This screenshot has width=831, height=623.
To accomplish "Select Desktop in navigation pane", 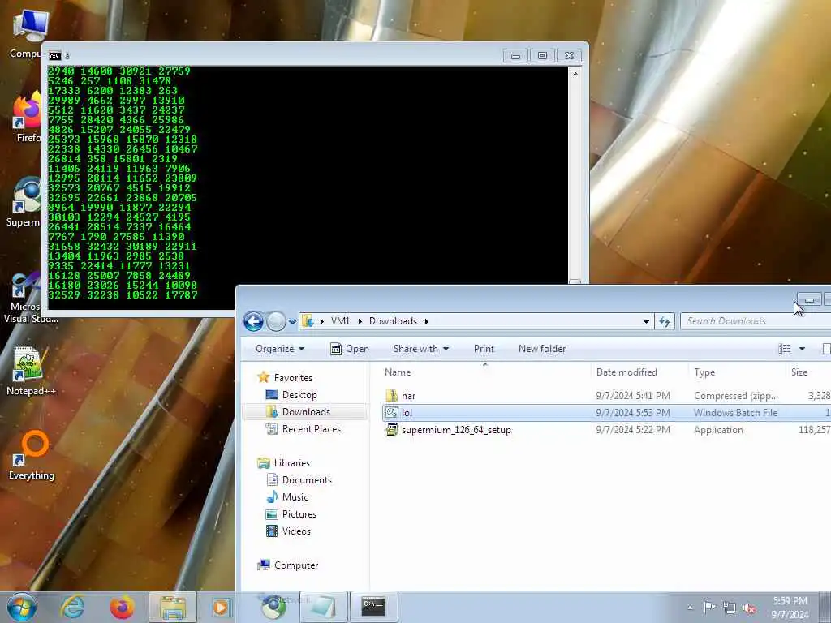I will pos(299,395).
